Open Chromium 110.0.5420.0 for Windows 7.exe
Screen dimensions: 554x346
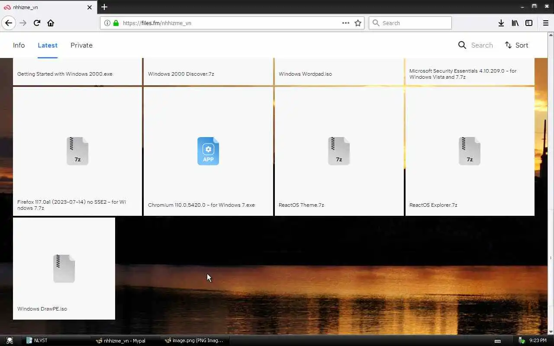click(x=201, y=205)
